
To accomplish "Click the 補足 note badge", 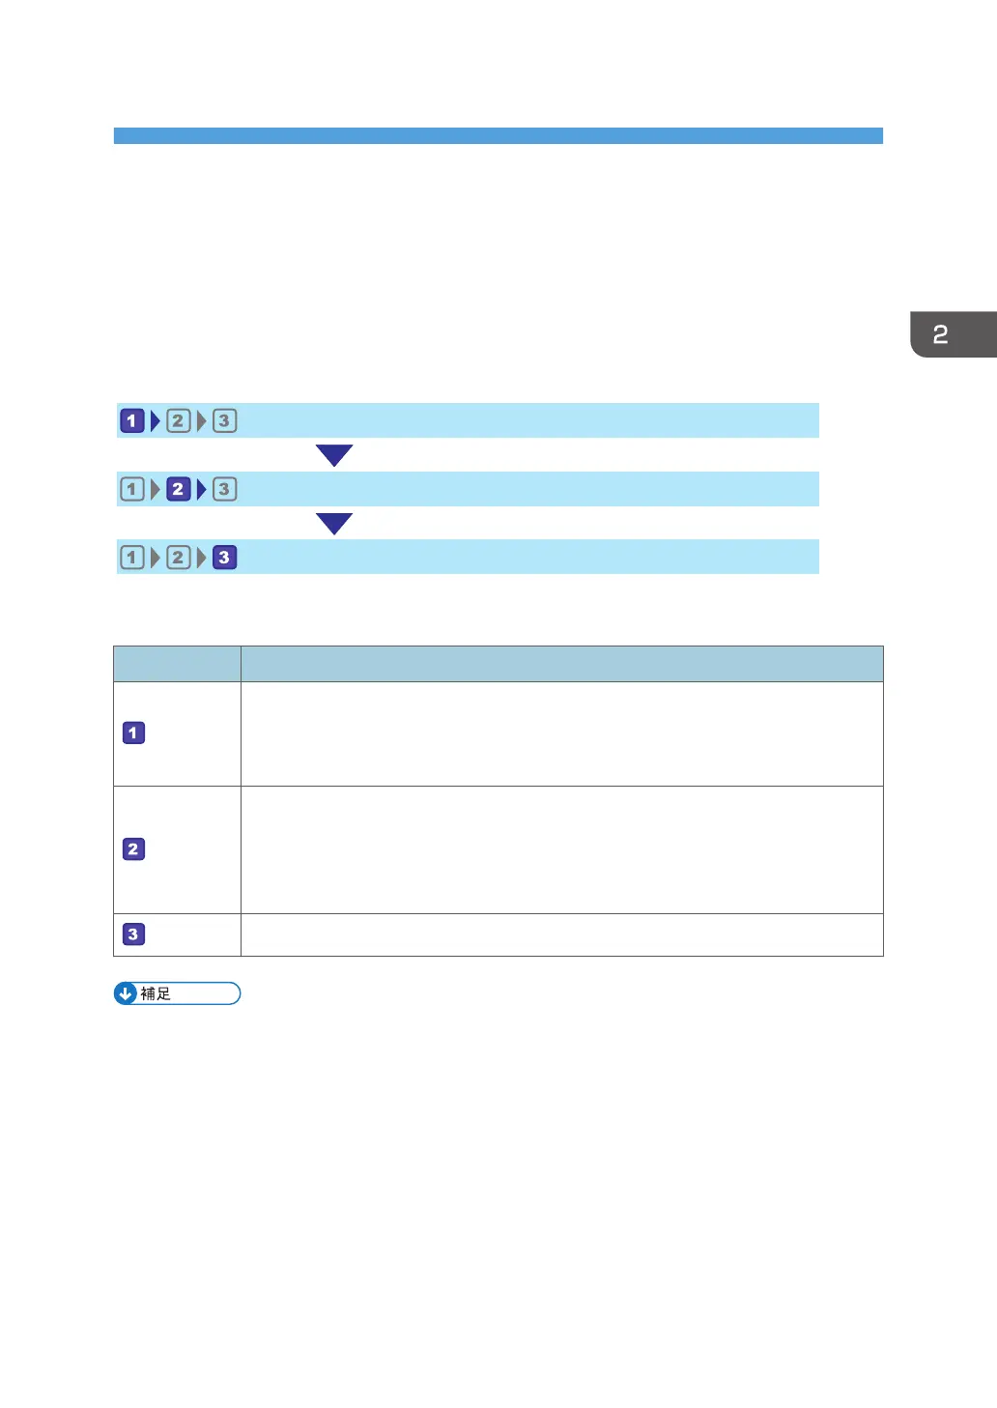I will click(x=177, y=993).
